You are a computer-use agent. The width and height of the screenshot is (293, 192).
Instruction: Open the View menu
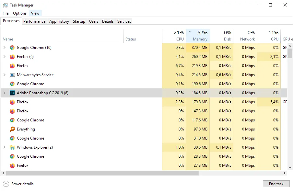click(35, 13)
